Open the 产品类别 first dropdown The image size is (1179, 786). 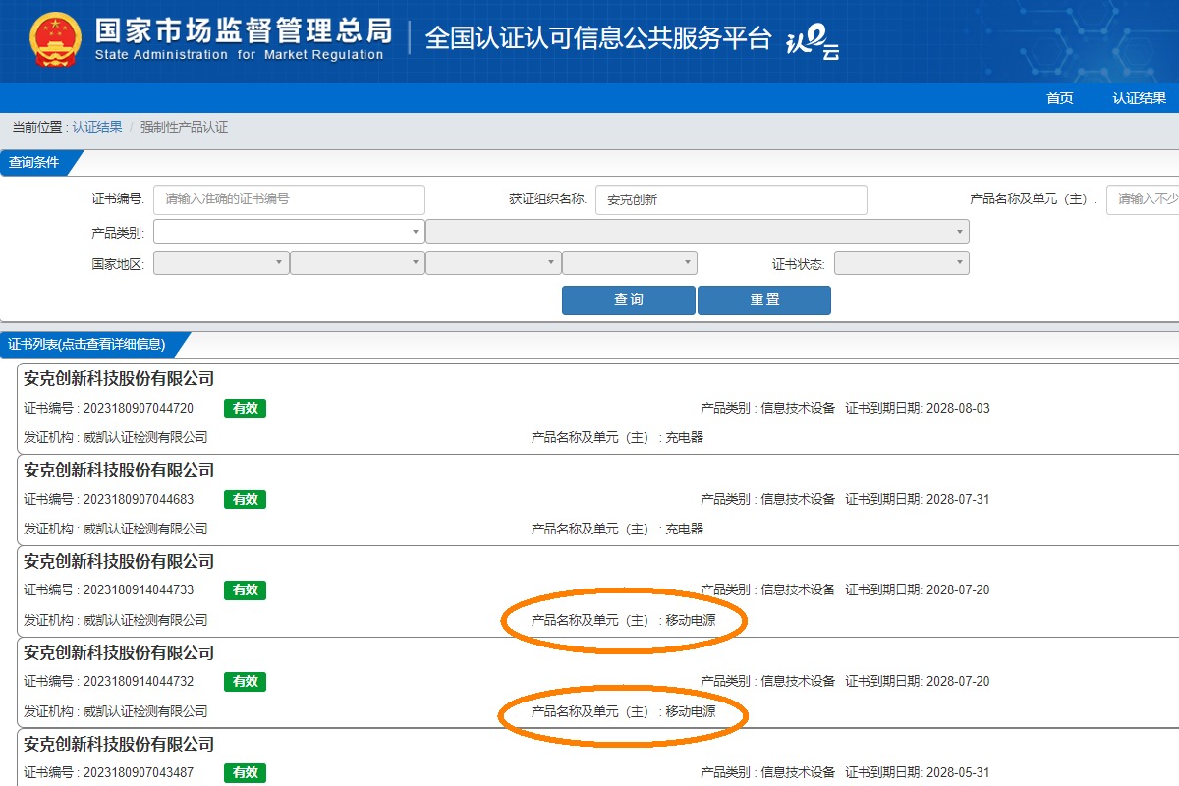pyautogui.click(x=289, y=232)
